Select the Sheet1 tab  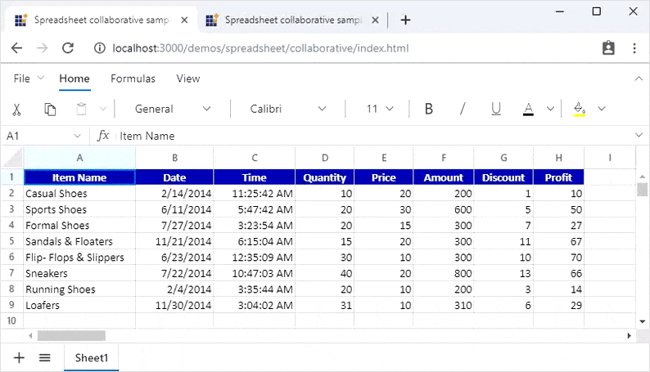92,357
